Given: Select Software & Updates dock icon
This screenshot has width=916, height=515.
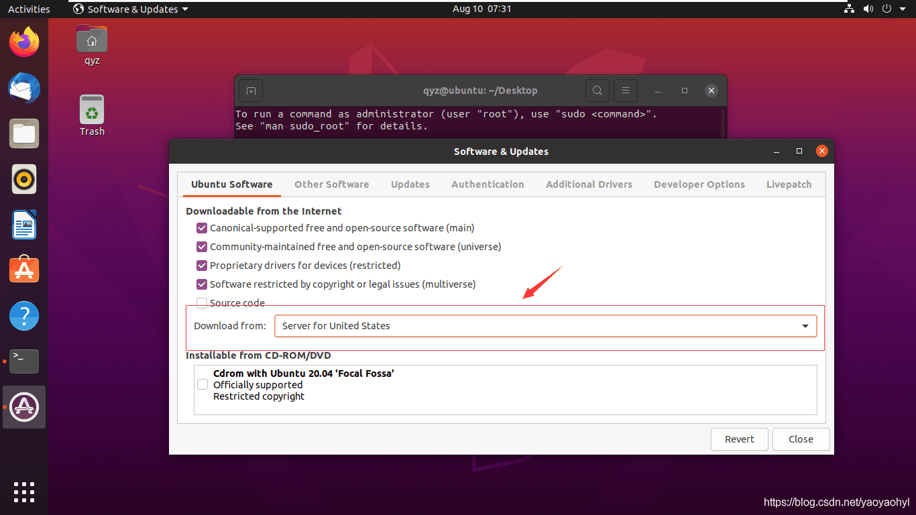Looking at the screenshot, I should coord(24,407).
